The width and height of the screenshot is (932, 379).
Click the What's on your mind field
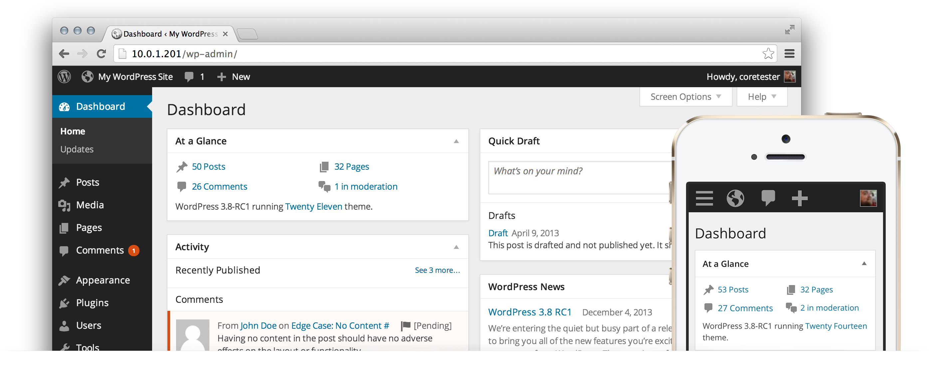coord(580,178)
